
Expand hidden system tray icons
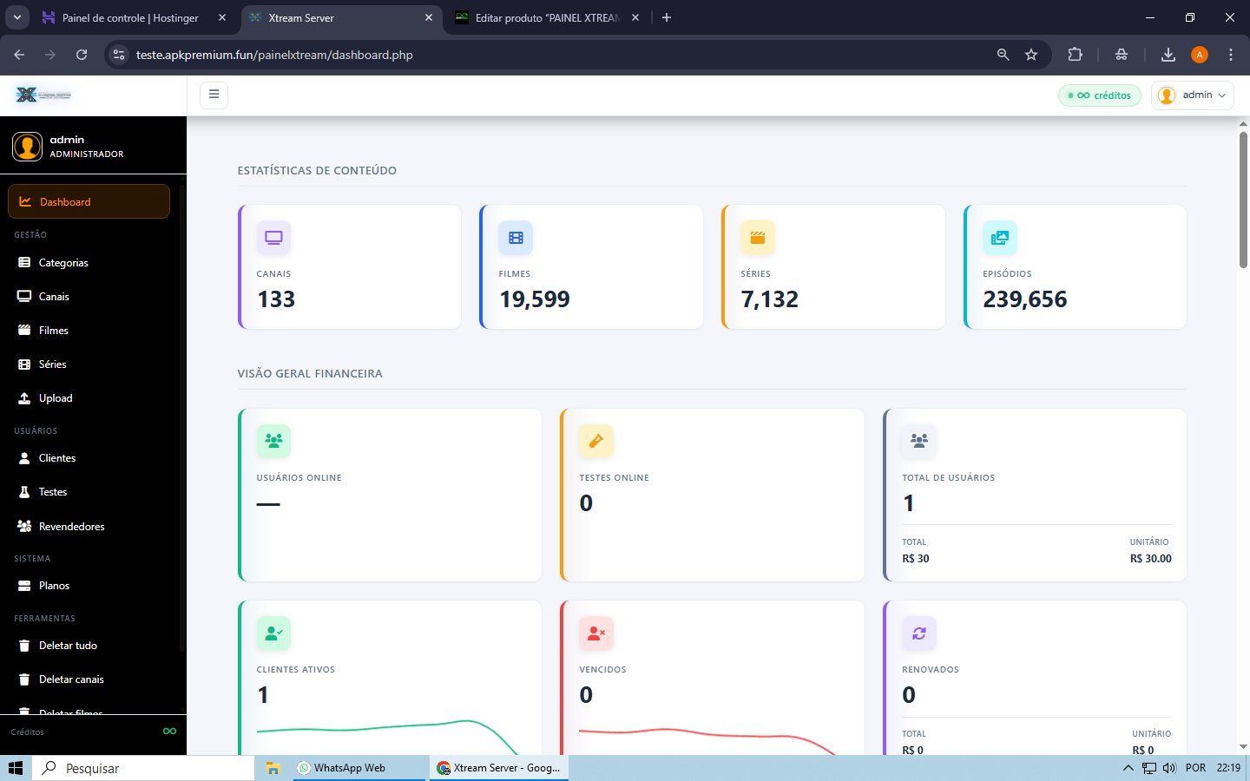(1128, 768)
